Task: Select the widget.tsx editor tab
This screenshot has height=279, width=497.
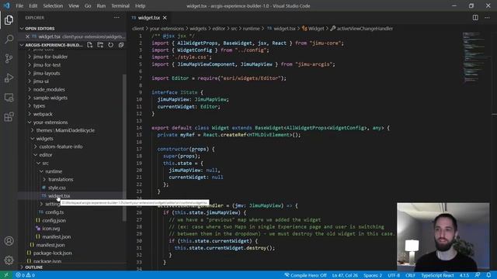Action: [x=149, y=18]
